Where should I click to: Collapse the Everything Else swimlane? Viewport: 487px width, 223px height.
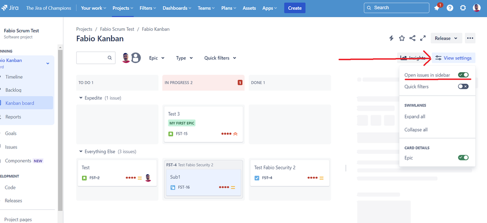(x=81, y=152)
